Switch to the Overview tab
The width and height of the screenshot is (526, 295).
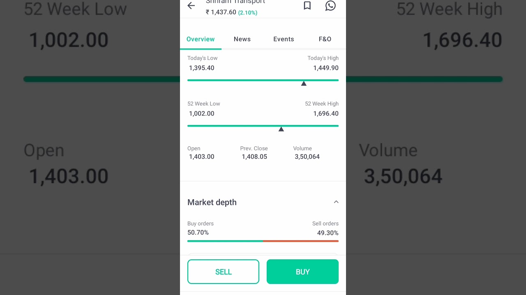click(201, 39)
